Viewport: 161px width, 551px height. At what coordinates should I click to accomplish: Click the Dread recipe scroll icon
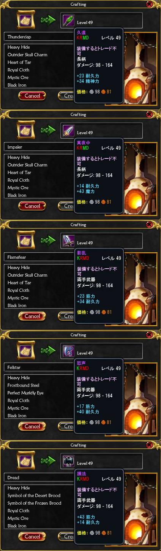(x=26, y=461)
